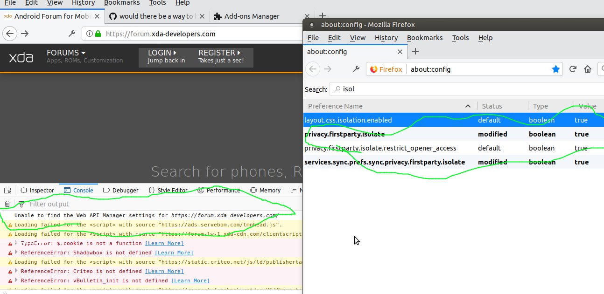Screen dimensions: 604x294
Task: Open History menu in about:config window
Action: [x=386, y=38]
